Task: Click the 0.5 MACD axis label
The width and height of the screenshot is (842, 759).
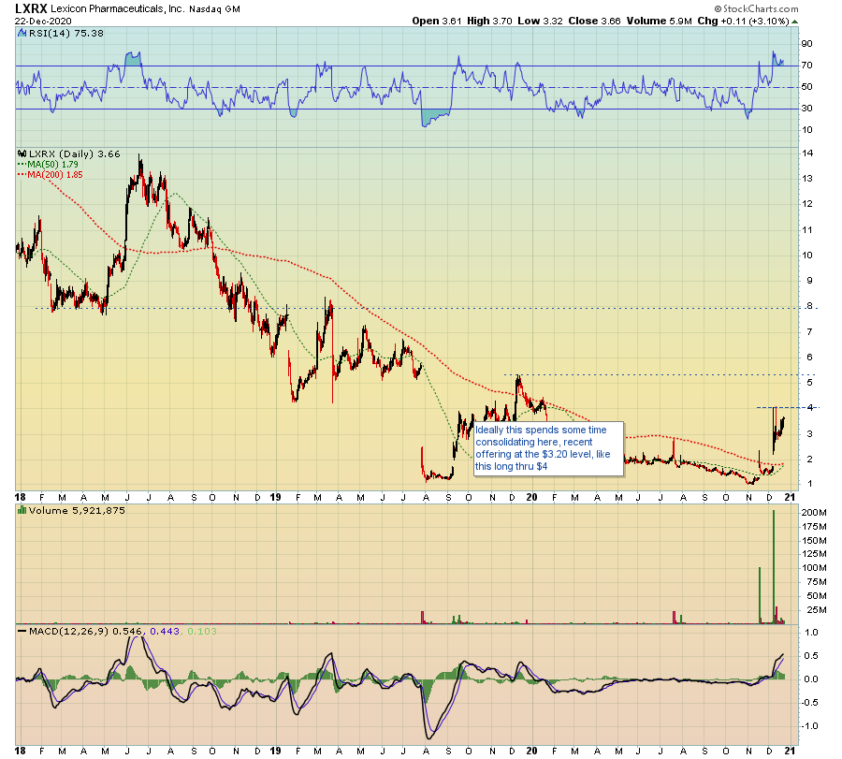Action: 812,656
